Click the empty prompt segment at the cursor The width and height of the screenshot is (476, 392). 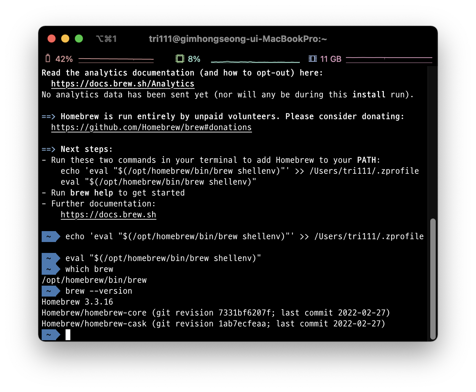(x=51, y=335)
